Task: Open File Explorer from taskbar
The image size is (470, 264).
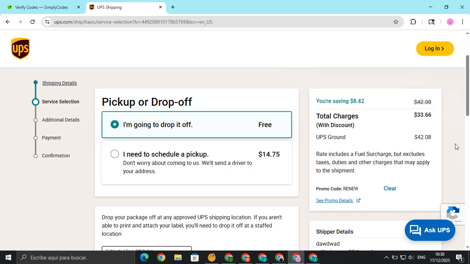Action: (178, 258)
